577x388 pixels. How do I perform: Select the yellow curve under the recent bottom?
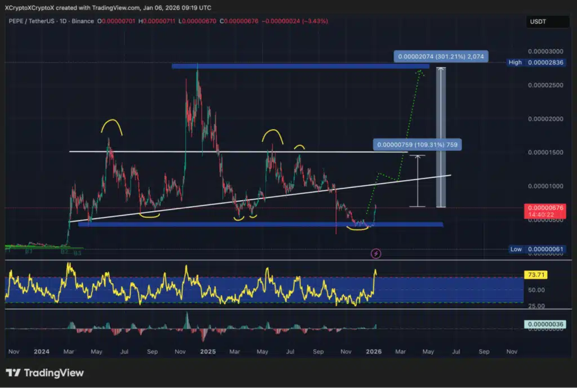358,228
